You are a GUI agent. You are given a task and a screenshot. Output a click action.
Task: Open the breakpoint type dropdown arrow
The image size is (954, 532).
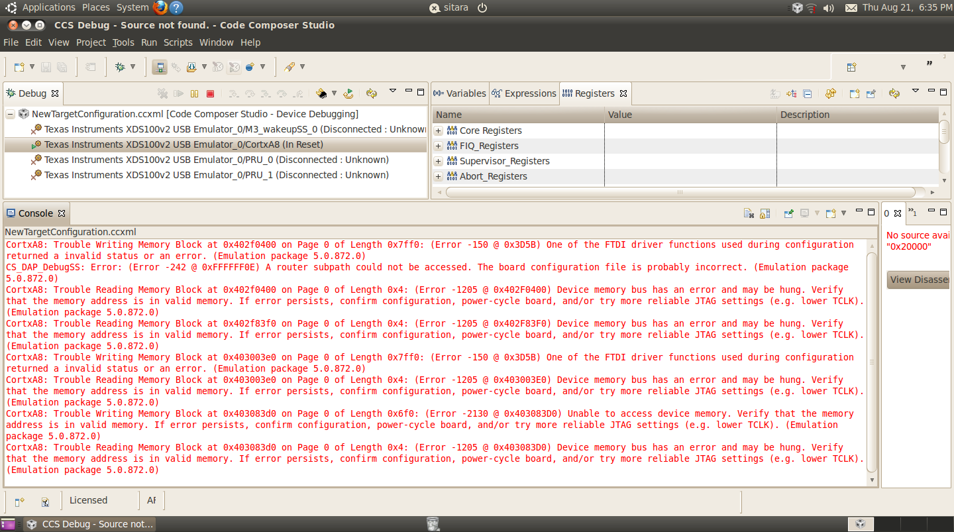coord(262,67)
